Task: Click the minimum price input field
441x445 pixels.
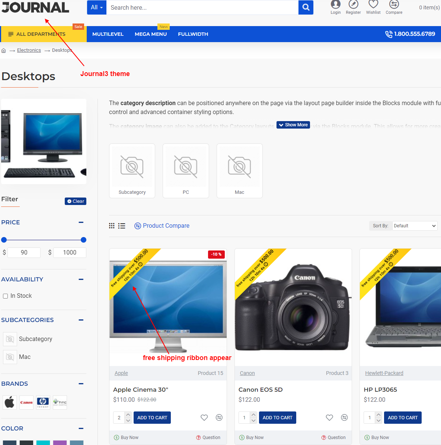Action: 24,253
